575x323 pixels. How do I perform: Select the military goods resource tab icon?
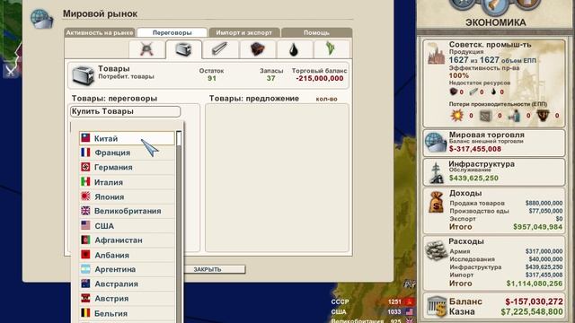tap(146, 49)
